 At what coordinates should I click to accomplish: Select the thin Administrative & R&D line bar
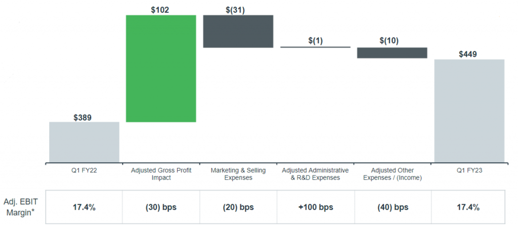(x=315, y=47)
